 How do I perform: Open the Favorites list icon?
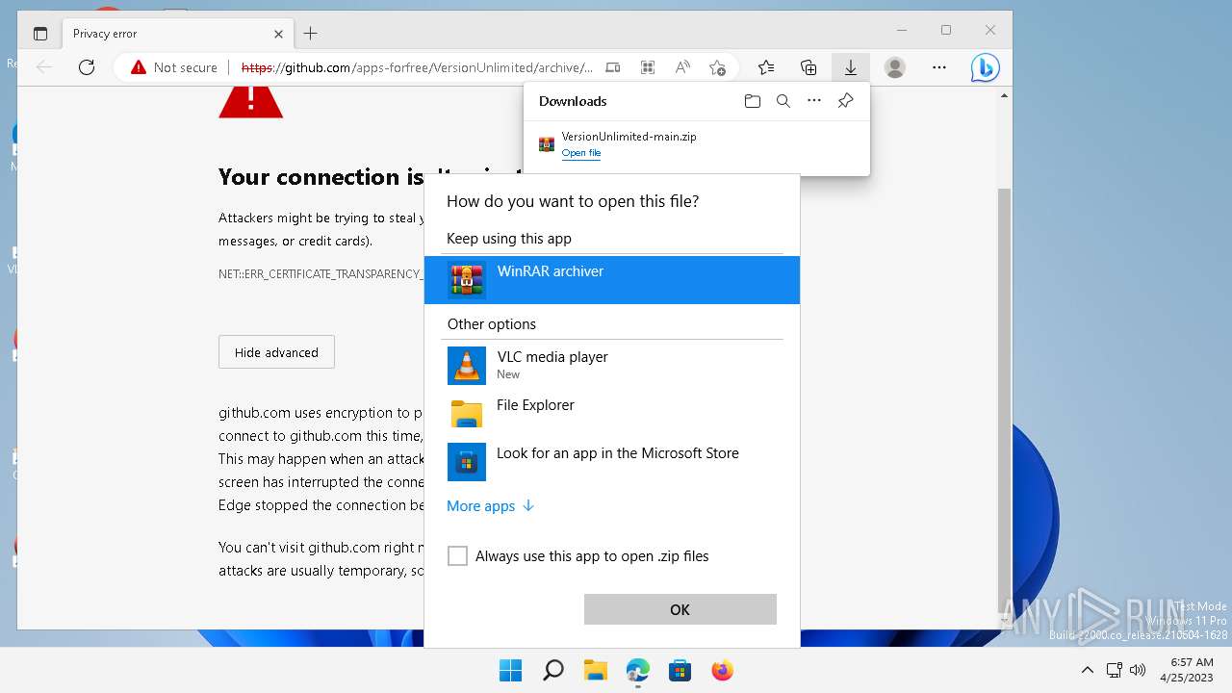(x=766, y=67)
